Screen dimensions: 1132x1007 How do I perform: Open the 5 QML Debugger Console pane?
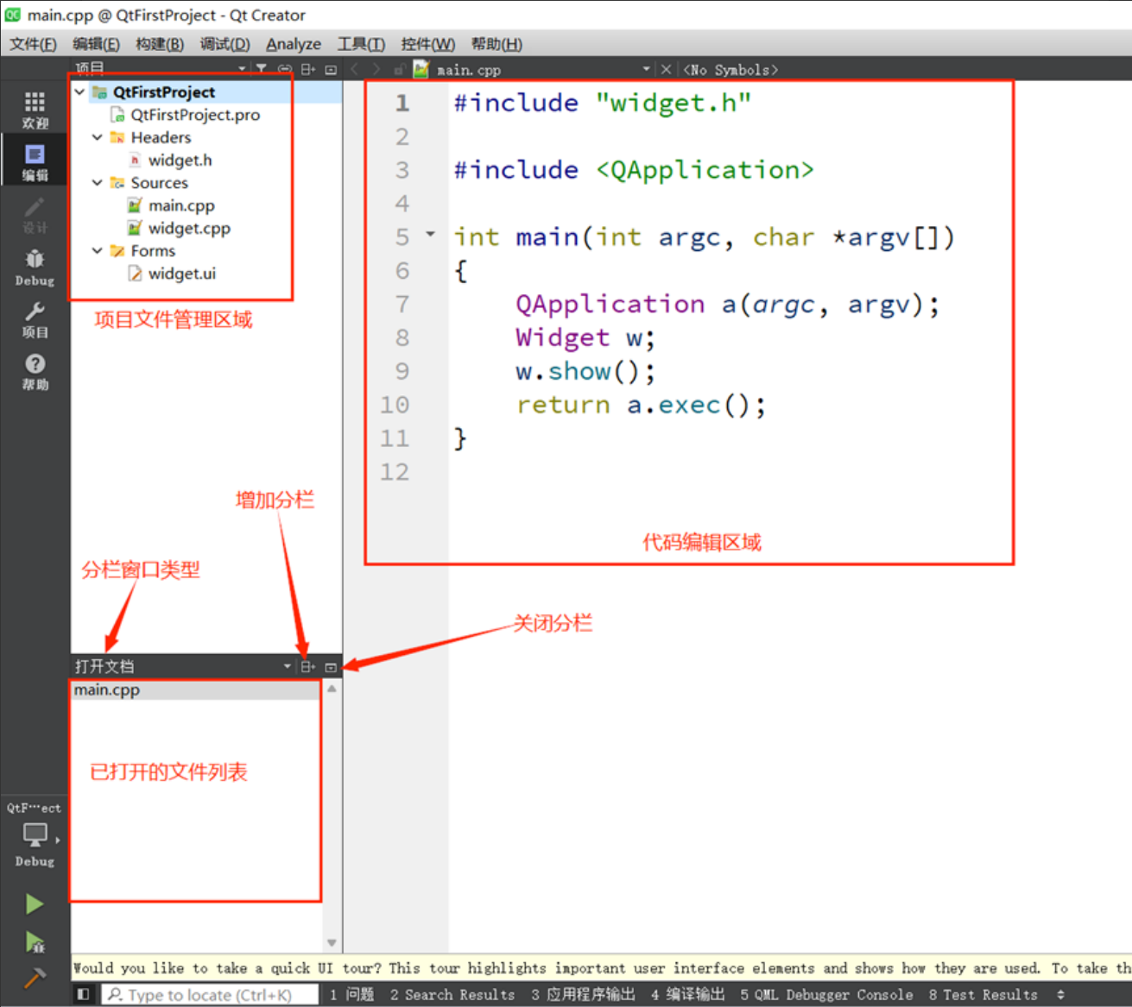(826, 995)
